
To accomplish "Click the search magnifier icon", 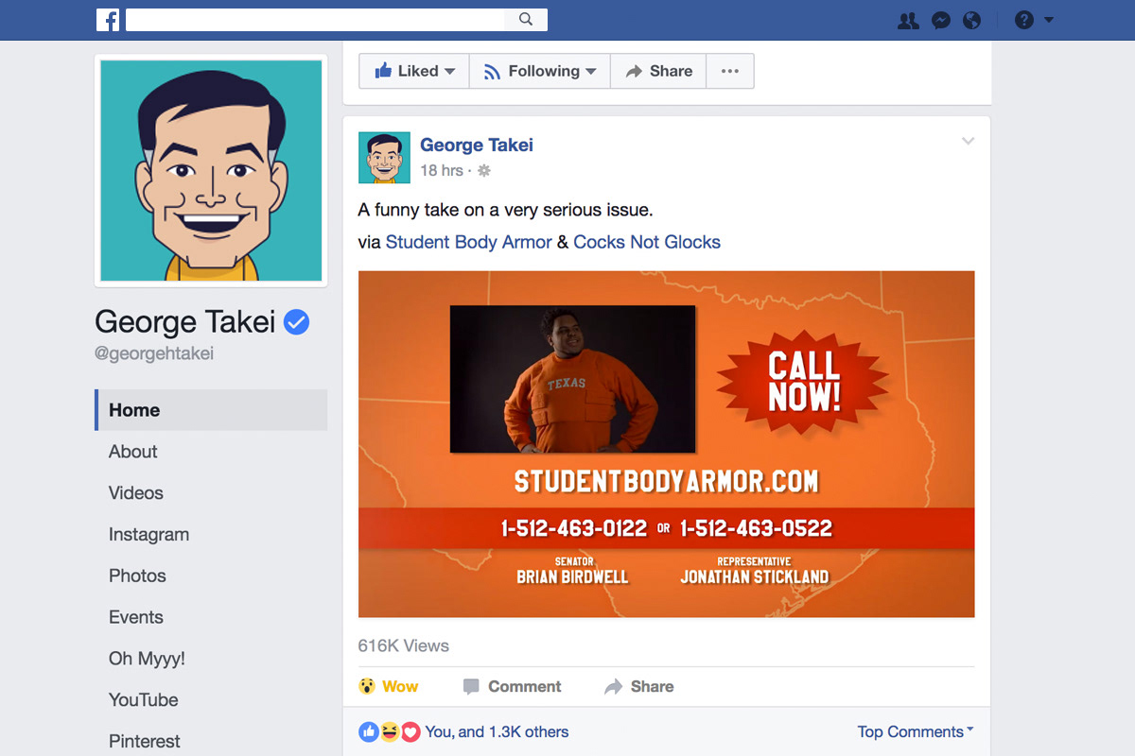I will 526,20.
